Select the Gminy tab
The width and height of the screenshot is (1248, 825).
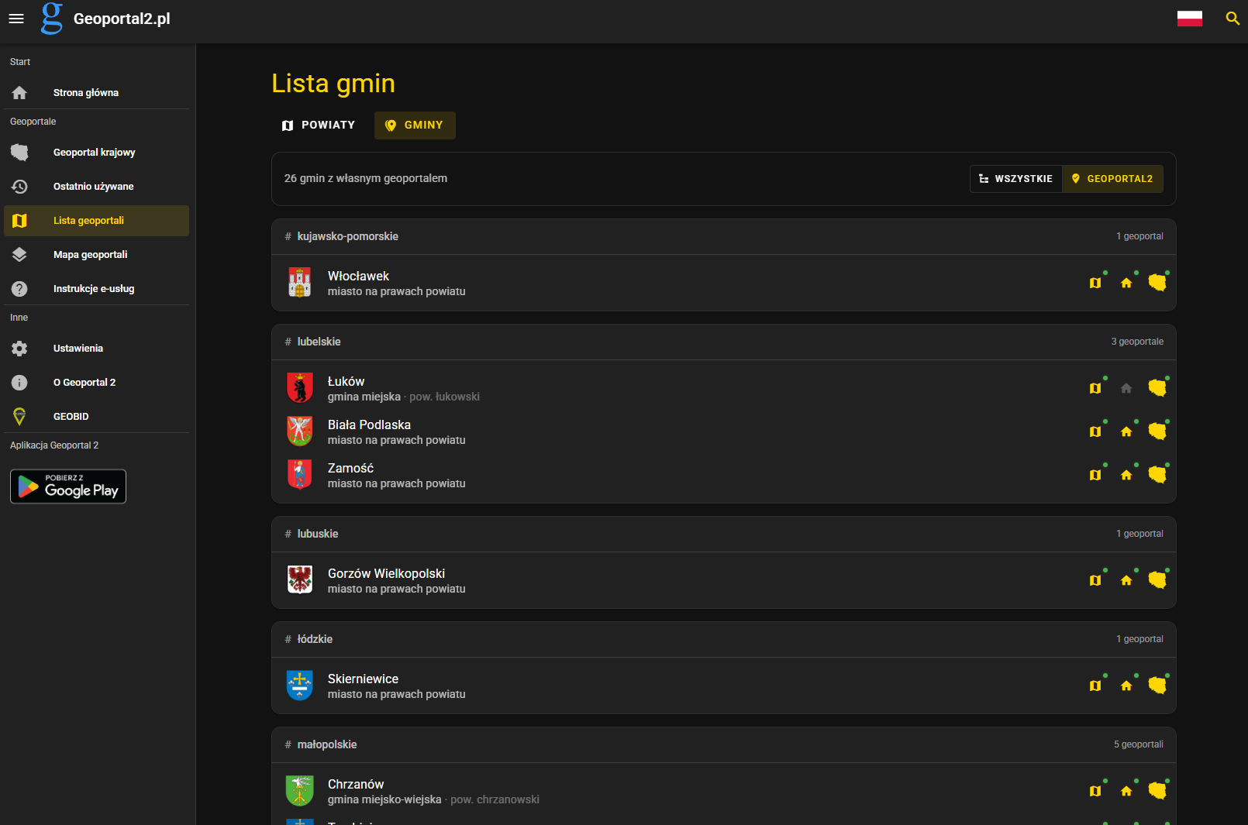[415, 125]
